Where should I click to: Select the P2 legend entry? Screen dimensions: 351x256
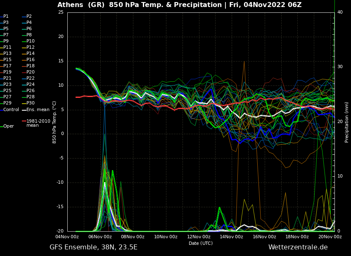[x=27, y=17]
